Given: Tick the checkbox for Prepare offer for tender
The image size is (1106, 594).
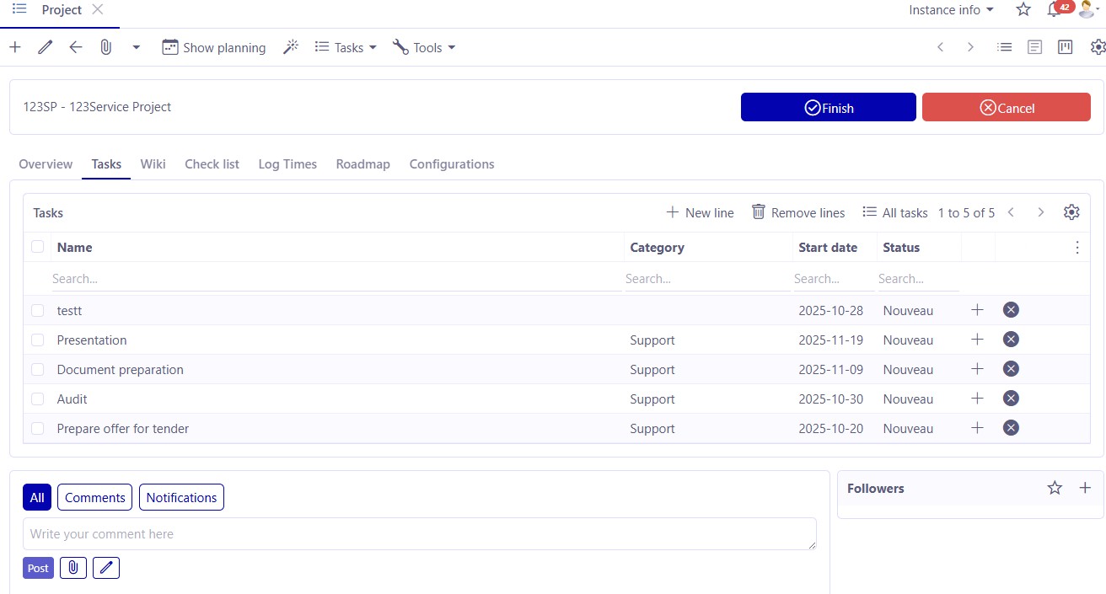Looking at the screenshot, I should (x=37, y=428).
